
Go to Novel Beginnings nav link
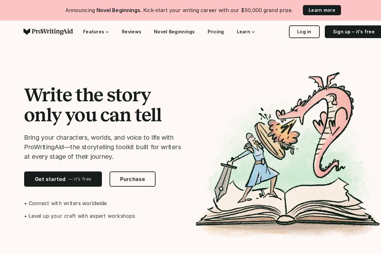[x=174, y=32]
